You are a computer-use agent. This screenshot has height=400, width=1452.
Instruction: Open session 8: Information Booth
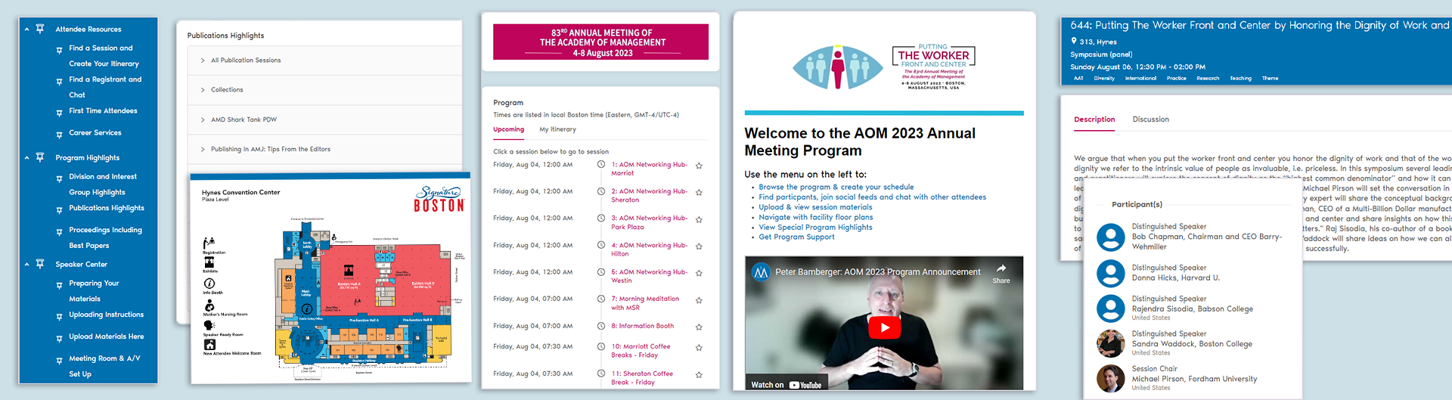click(643, 326)
